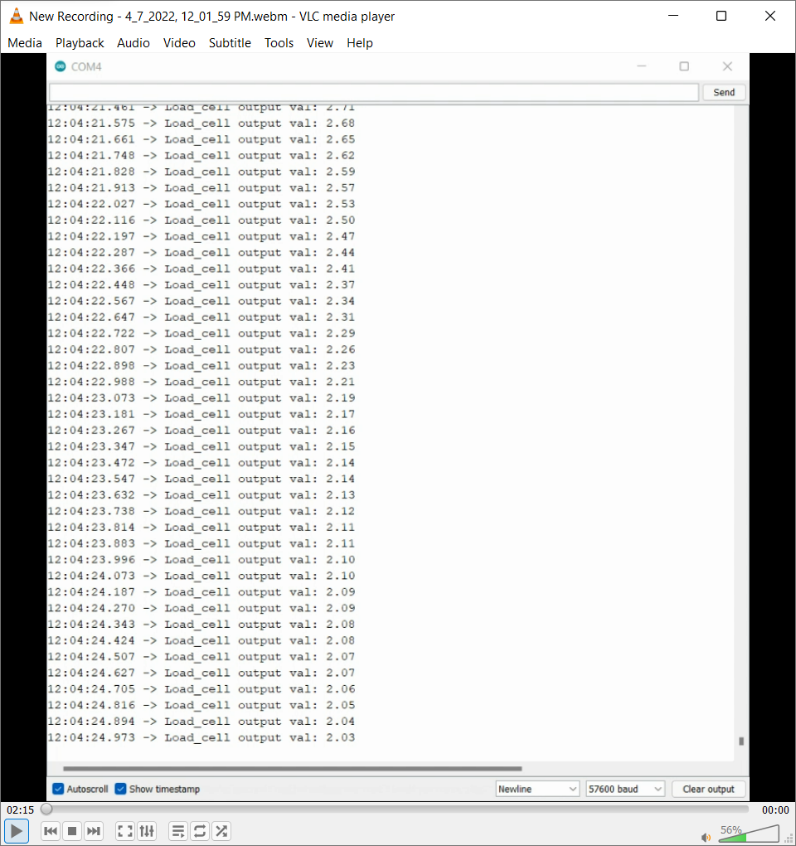This screenshot has height=846, width=796.
Task: Clear the serial monitor output
Action: coord(708,789)
